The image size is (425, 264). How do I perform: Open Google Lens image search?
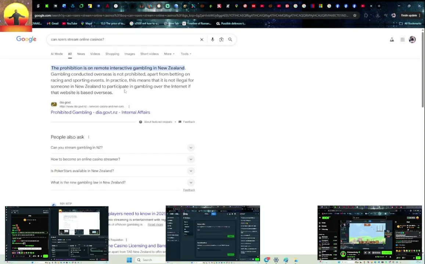[x=221, y=40]
